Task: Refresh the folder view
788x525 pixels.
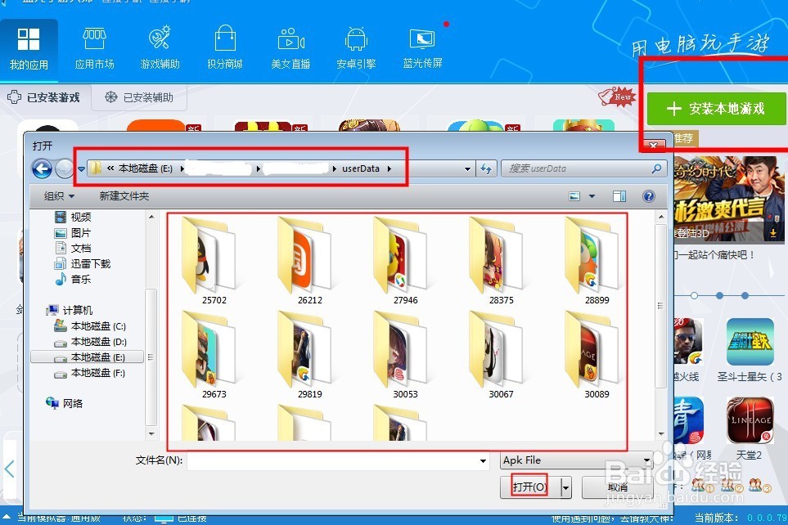Action: (x=486, y=168)
